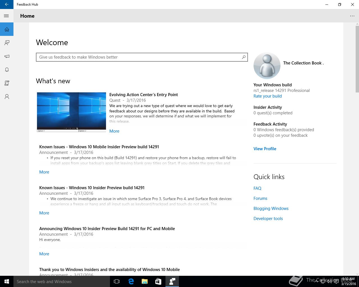
Task: Click the user avatar picture
Action: [267, 66]
